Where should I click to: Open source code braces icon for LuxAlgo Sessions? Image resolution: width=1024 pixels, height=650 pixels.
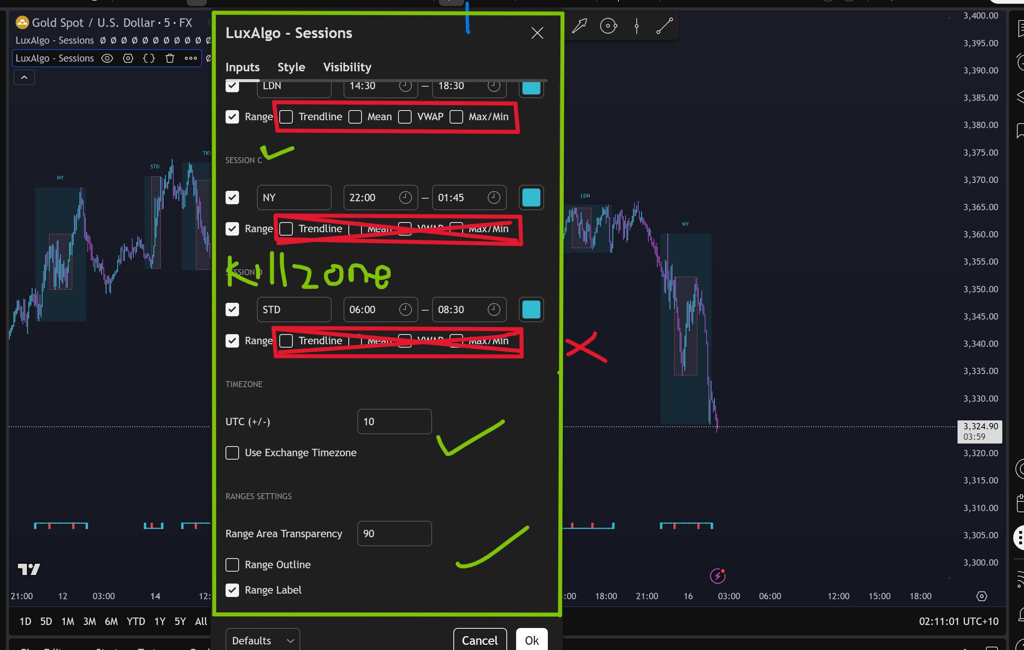click(149, 58)
